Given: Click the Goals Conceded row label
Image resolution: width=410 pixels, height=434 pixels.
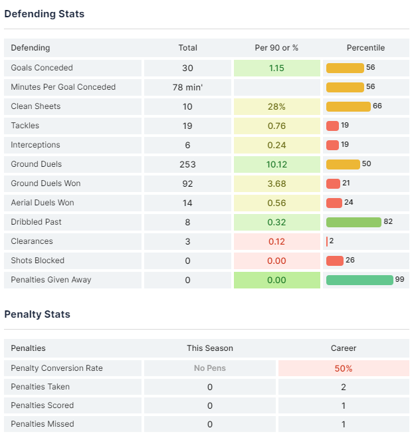Looking at the screenshot, I should point(42,68).
